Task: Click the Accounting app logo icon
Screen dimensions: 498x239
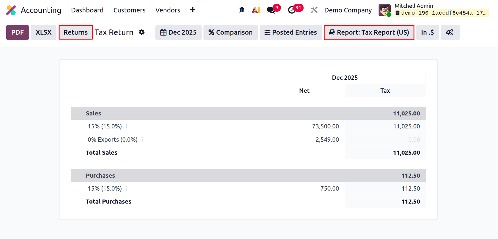Action: pyautogui.click(x=11, y=10)
